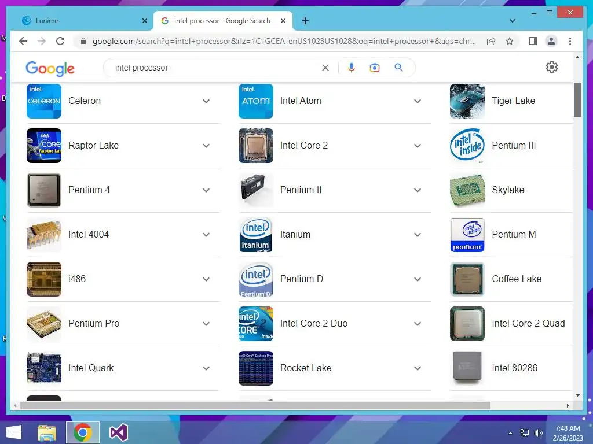The image size is (593, 444).
Task: Click the vertical scrollbar thumb
Action: tap(577, 99)
